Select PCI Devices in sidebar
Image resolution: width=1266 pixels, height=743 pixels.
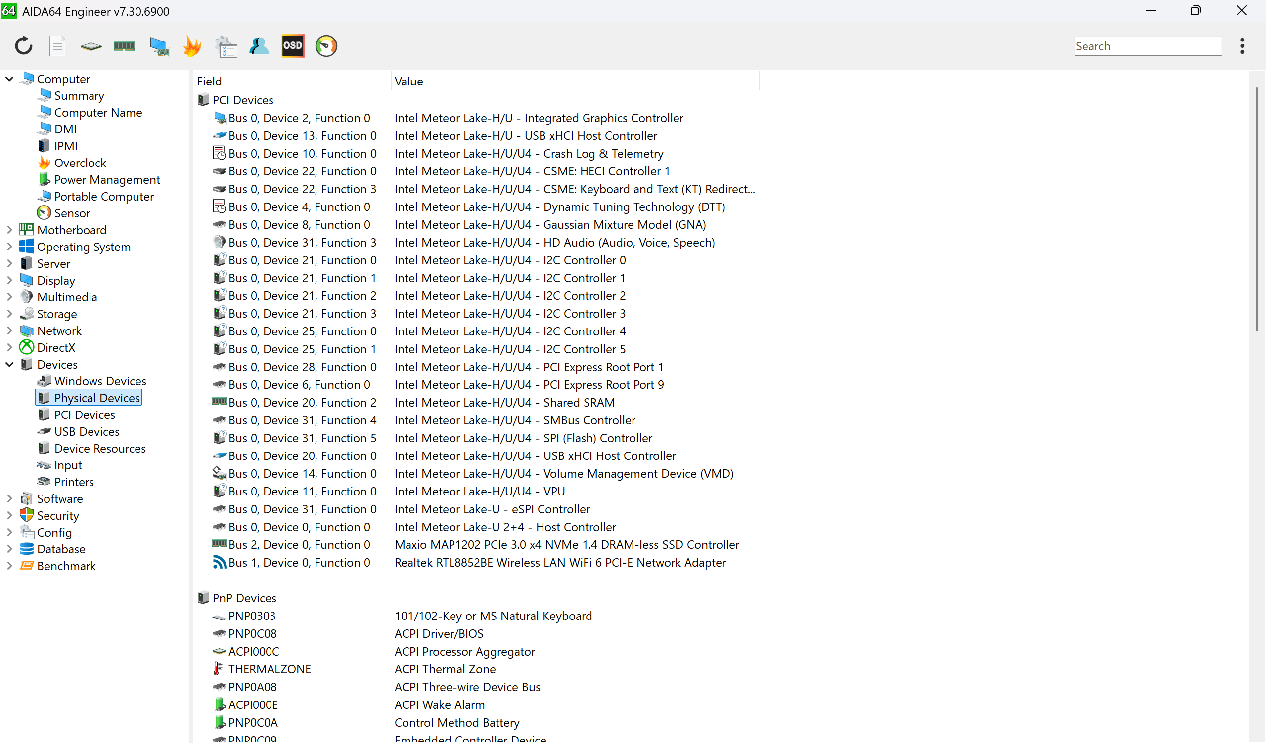point(85,414)
